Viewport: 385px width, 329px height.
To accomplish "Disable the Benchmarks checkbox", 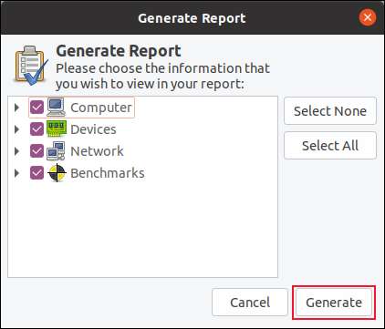I will 36,173.
